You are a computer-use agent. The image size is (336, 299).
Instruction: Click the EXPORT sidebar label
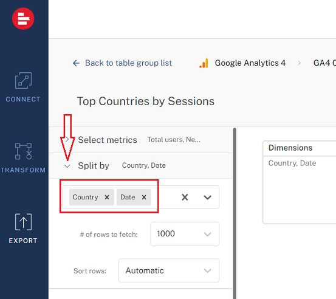[23, 241]
